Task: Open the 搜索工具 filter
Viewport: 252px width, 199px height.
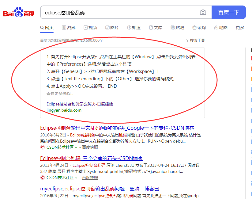Action: [x=195, y=40]
